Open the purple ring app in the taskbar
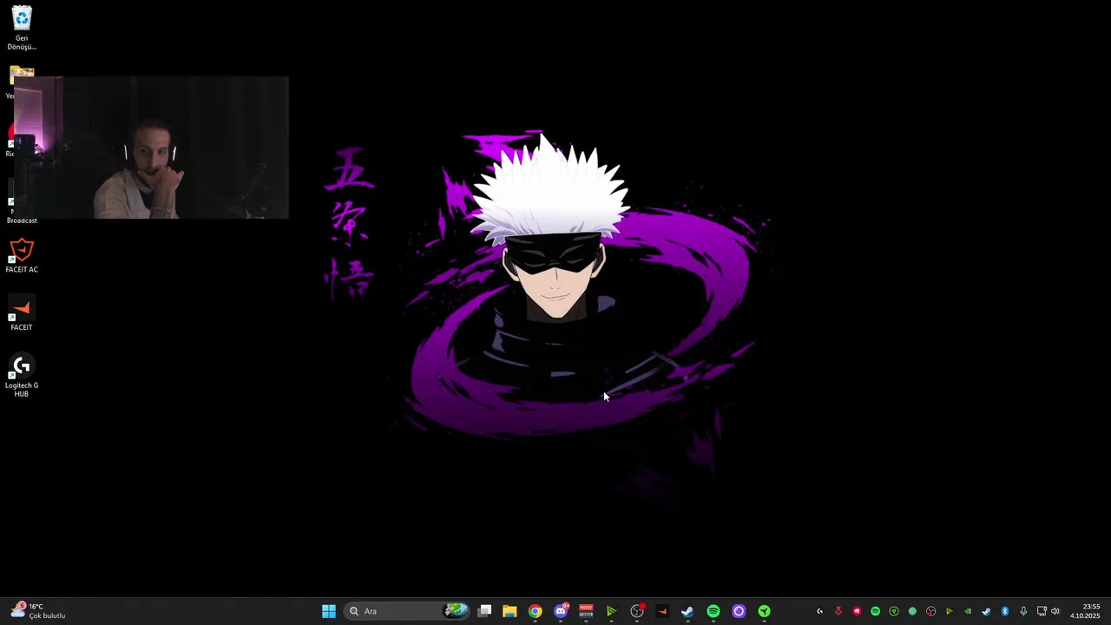The height and width of the screenshot is (625, 1111). coord(739,611)
